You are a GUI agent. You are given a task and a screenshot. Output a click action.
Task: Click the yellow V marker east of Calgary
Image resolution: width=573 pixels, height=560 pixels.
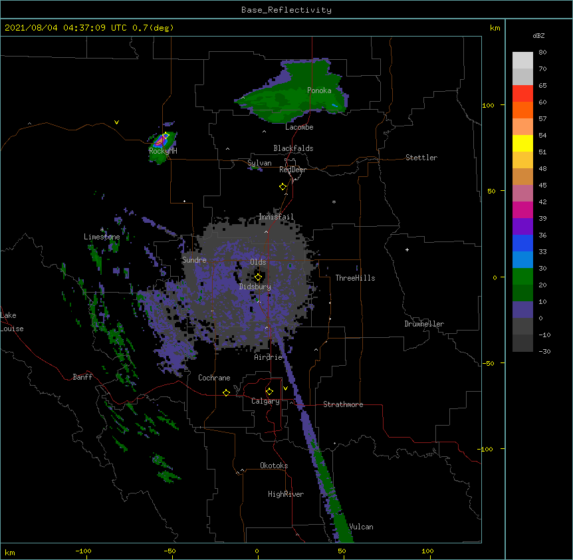coord(285,388)
